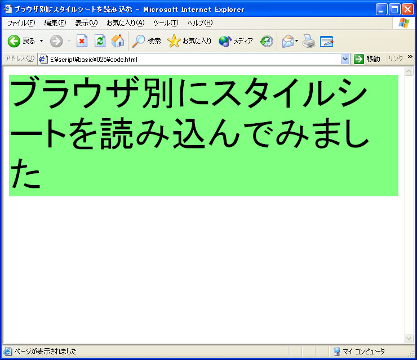Open the History clock icon

tap(267, 41)
